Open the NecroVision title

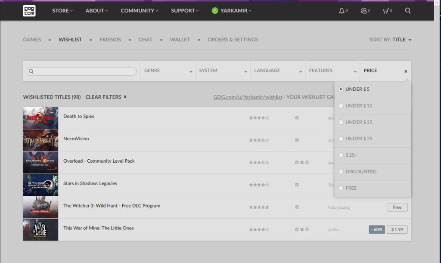coord(76,139)
